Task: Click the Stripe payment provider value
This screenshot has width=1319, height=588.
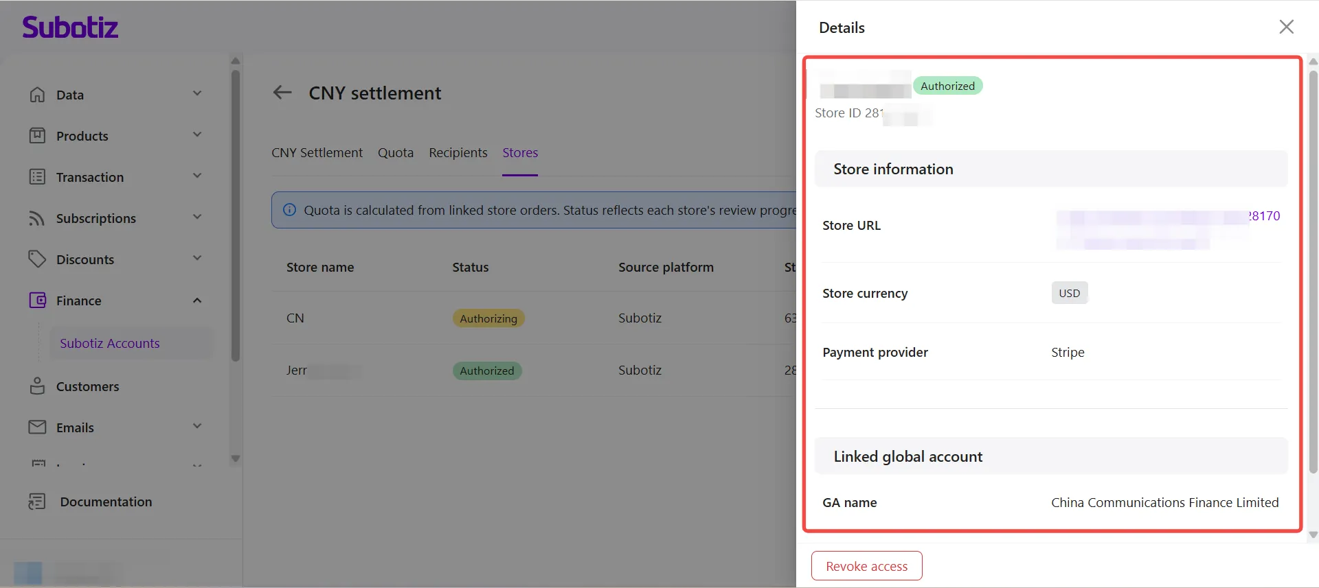Action: (x=1068, y=352)
